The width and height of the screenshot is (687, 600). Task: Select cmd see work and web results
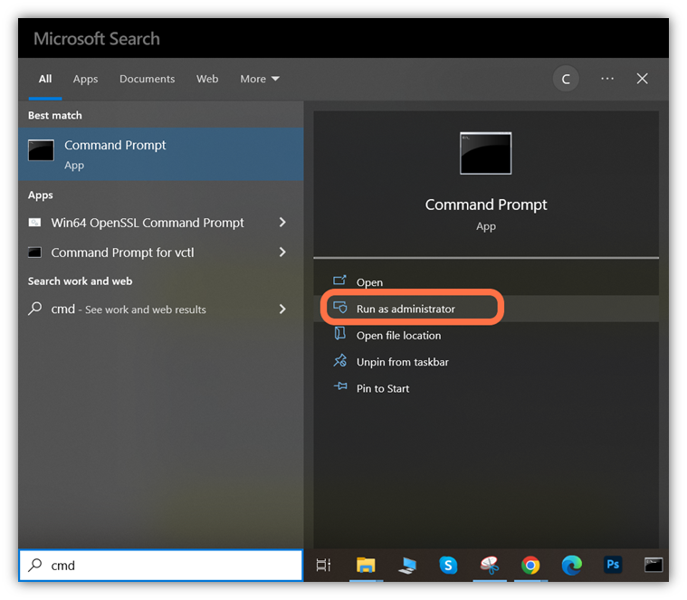click(129, 310)
